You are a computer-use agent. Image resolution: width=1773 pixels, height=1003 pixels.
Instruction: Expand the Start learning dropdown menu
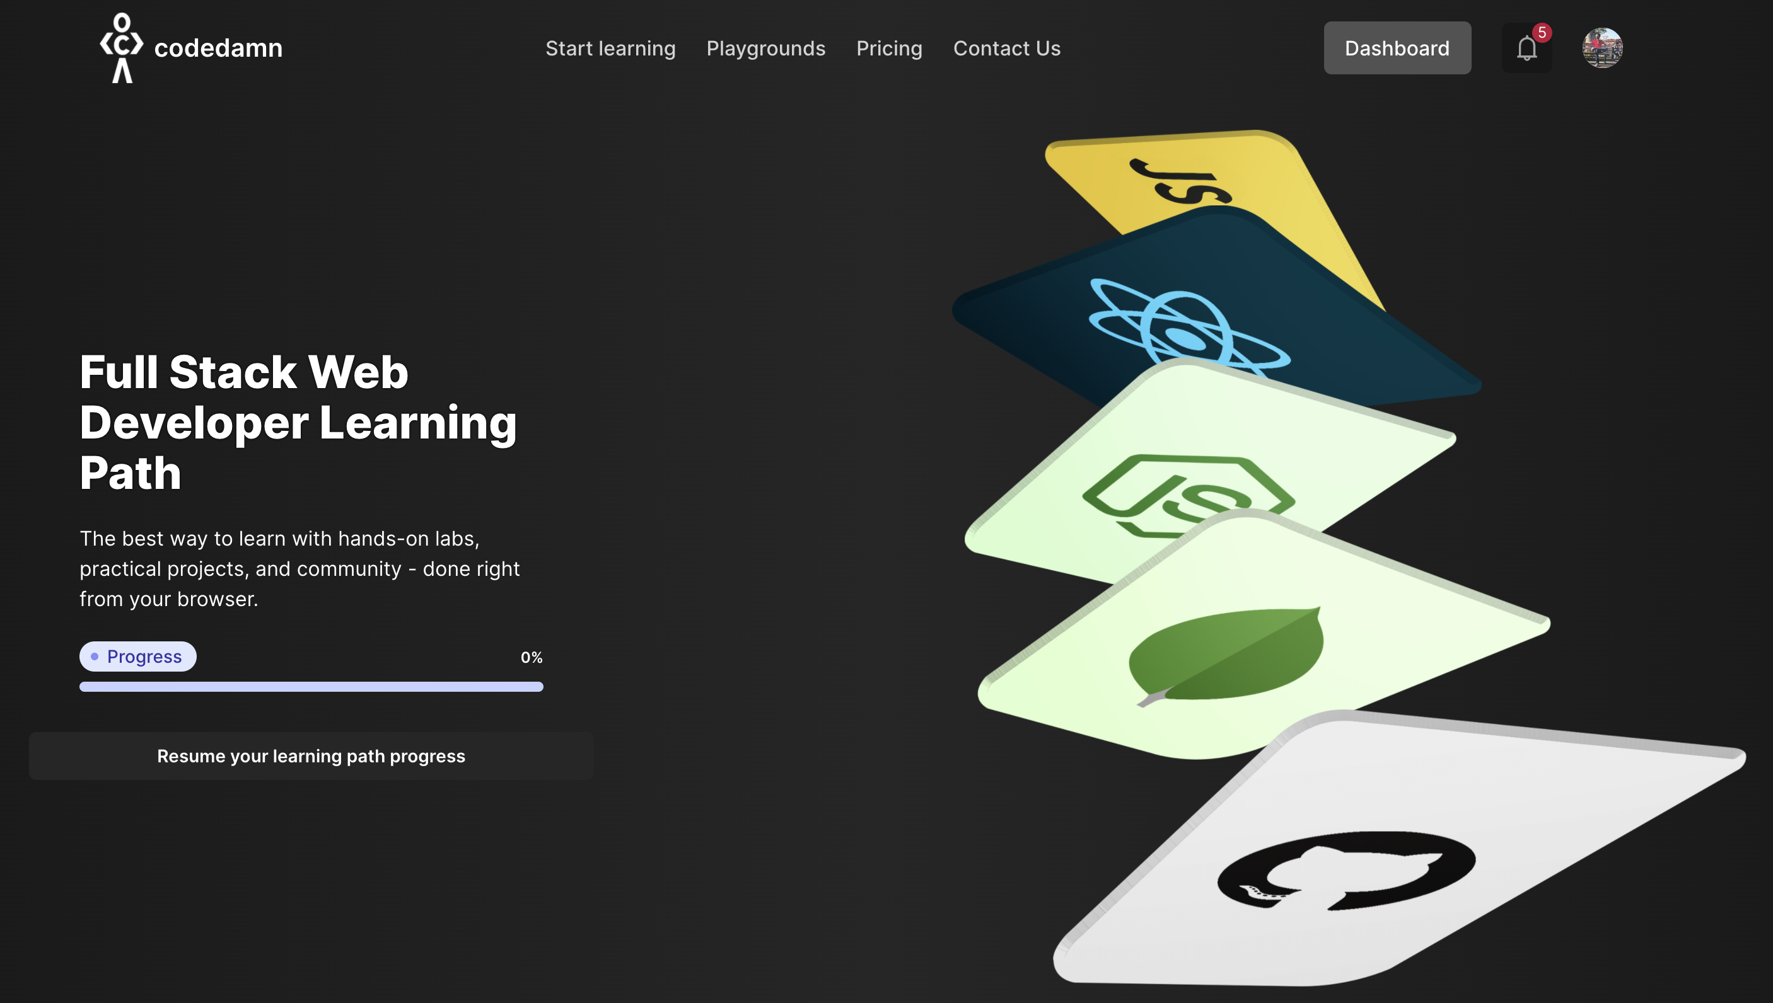(610, 47)
